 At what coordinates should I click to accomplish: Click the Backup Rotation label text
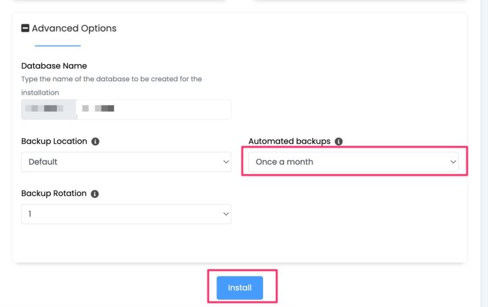tap(54, 193)
